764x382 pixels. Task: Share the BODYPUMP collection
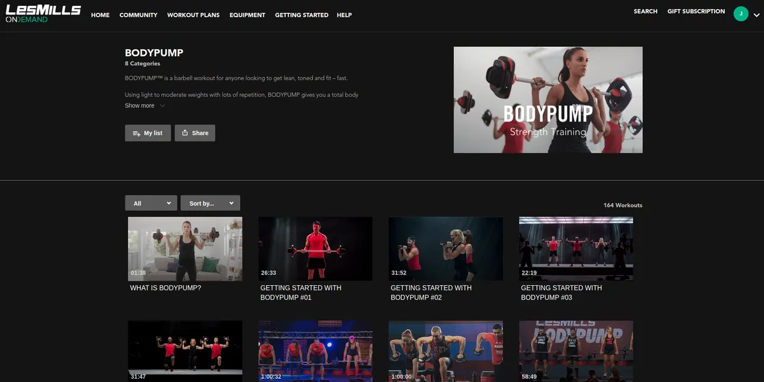click(x=195, y=133)
